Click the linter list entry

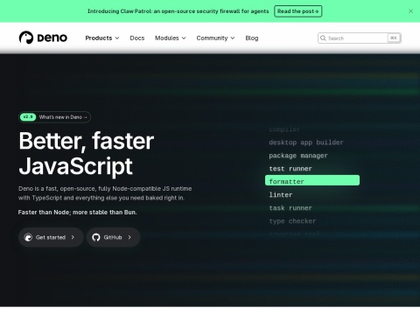coord(281,194)
